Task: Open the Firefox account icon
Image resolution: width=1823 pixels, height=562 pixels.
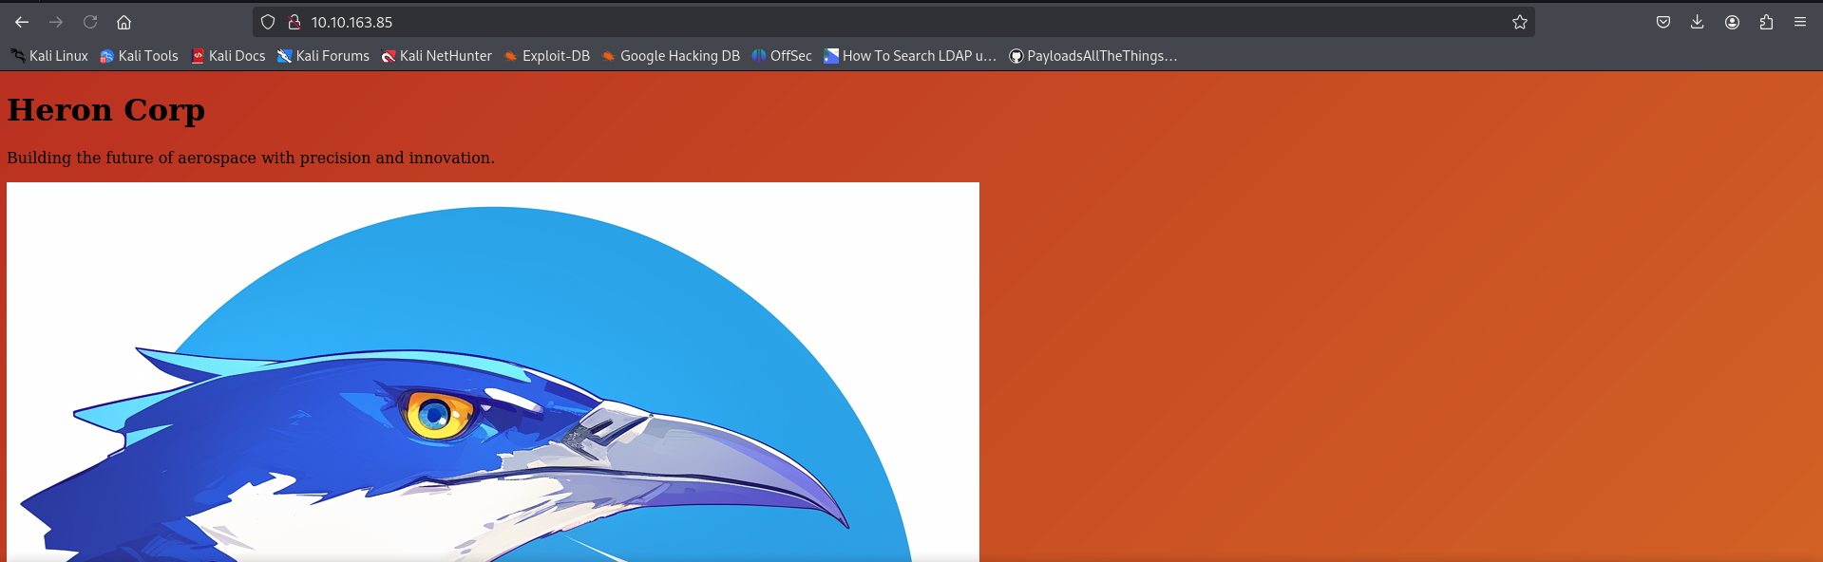Action: [1732, 22]
